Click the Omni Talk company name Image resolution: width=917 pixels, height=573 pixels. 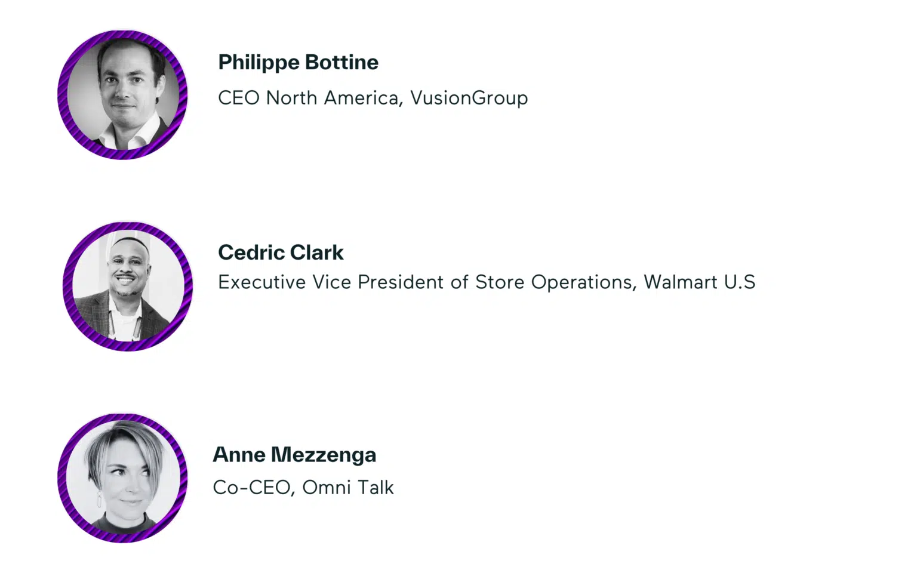point(348,488)
